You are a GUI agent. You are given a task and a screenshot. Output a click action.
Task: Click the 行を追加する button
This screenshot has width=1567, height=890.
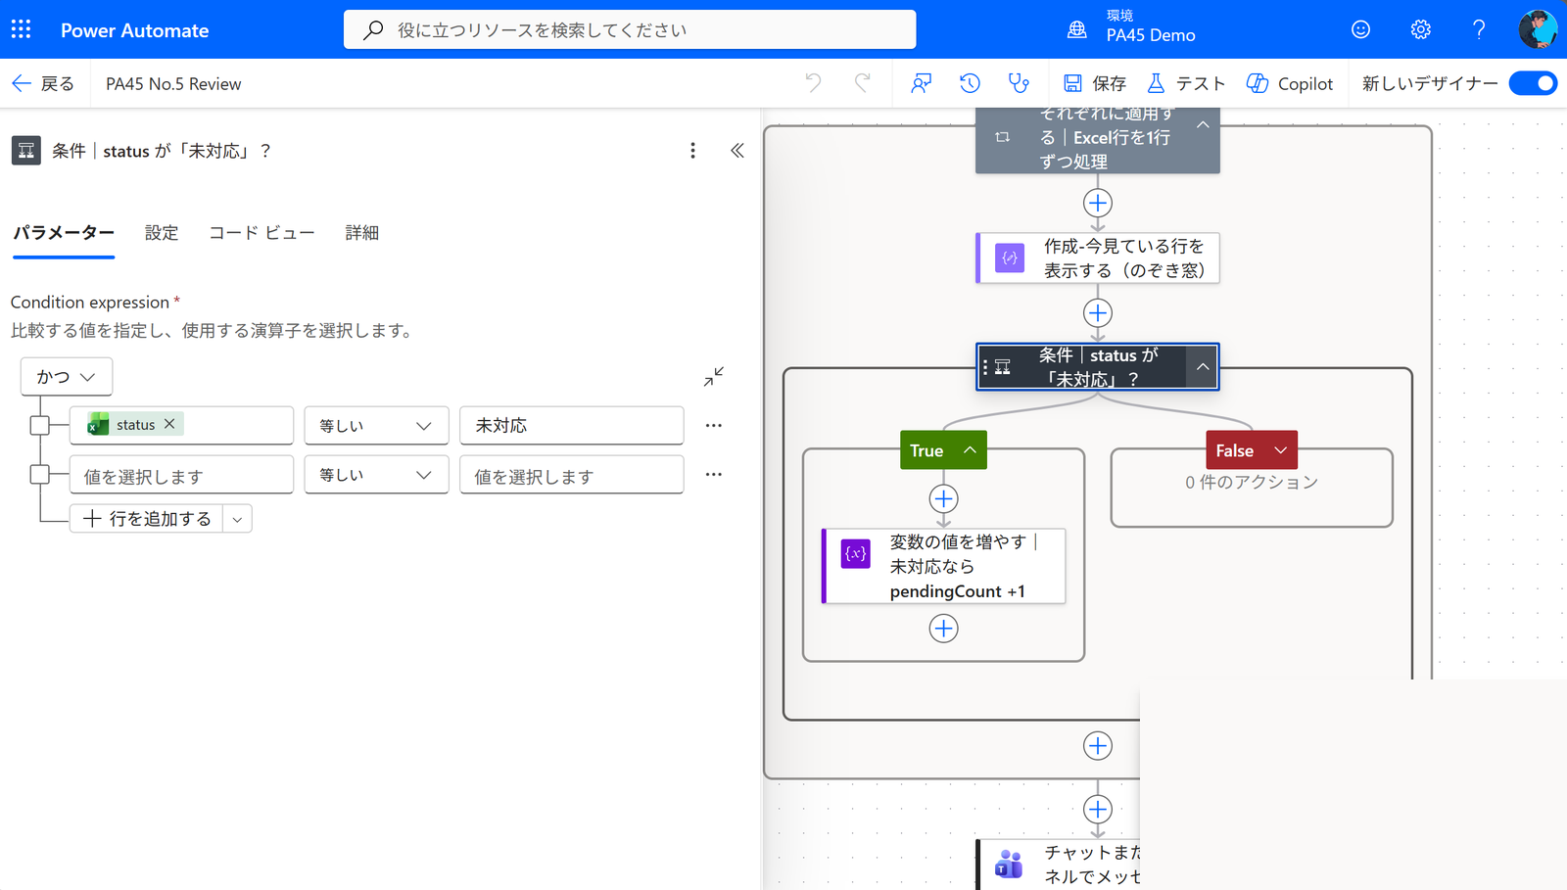click(147, 519)
